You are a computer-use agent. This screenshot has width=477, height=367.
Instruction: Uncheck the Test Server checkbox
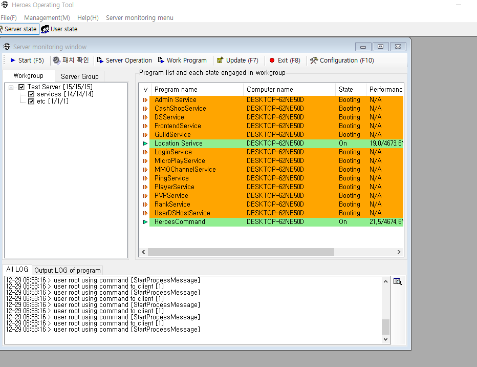[21, 87]
